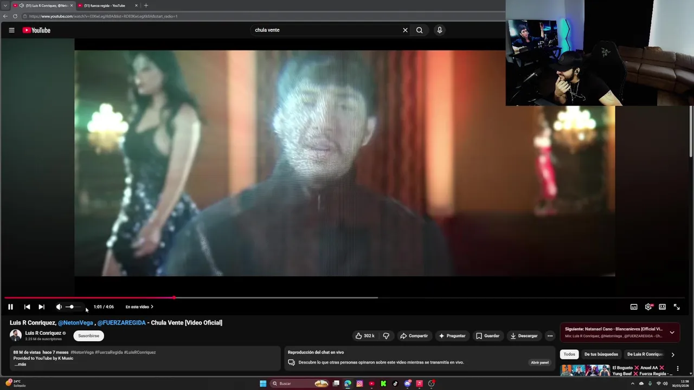
Task: Click the Preguntar button
Action: point(452,336)
